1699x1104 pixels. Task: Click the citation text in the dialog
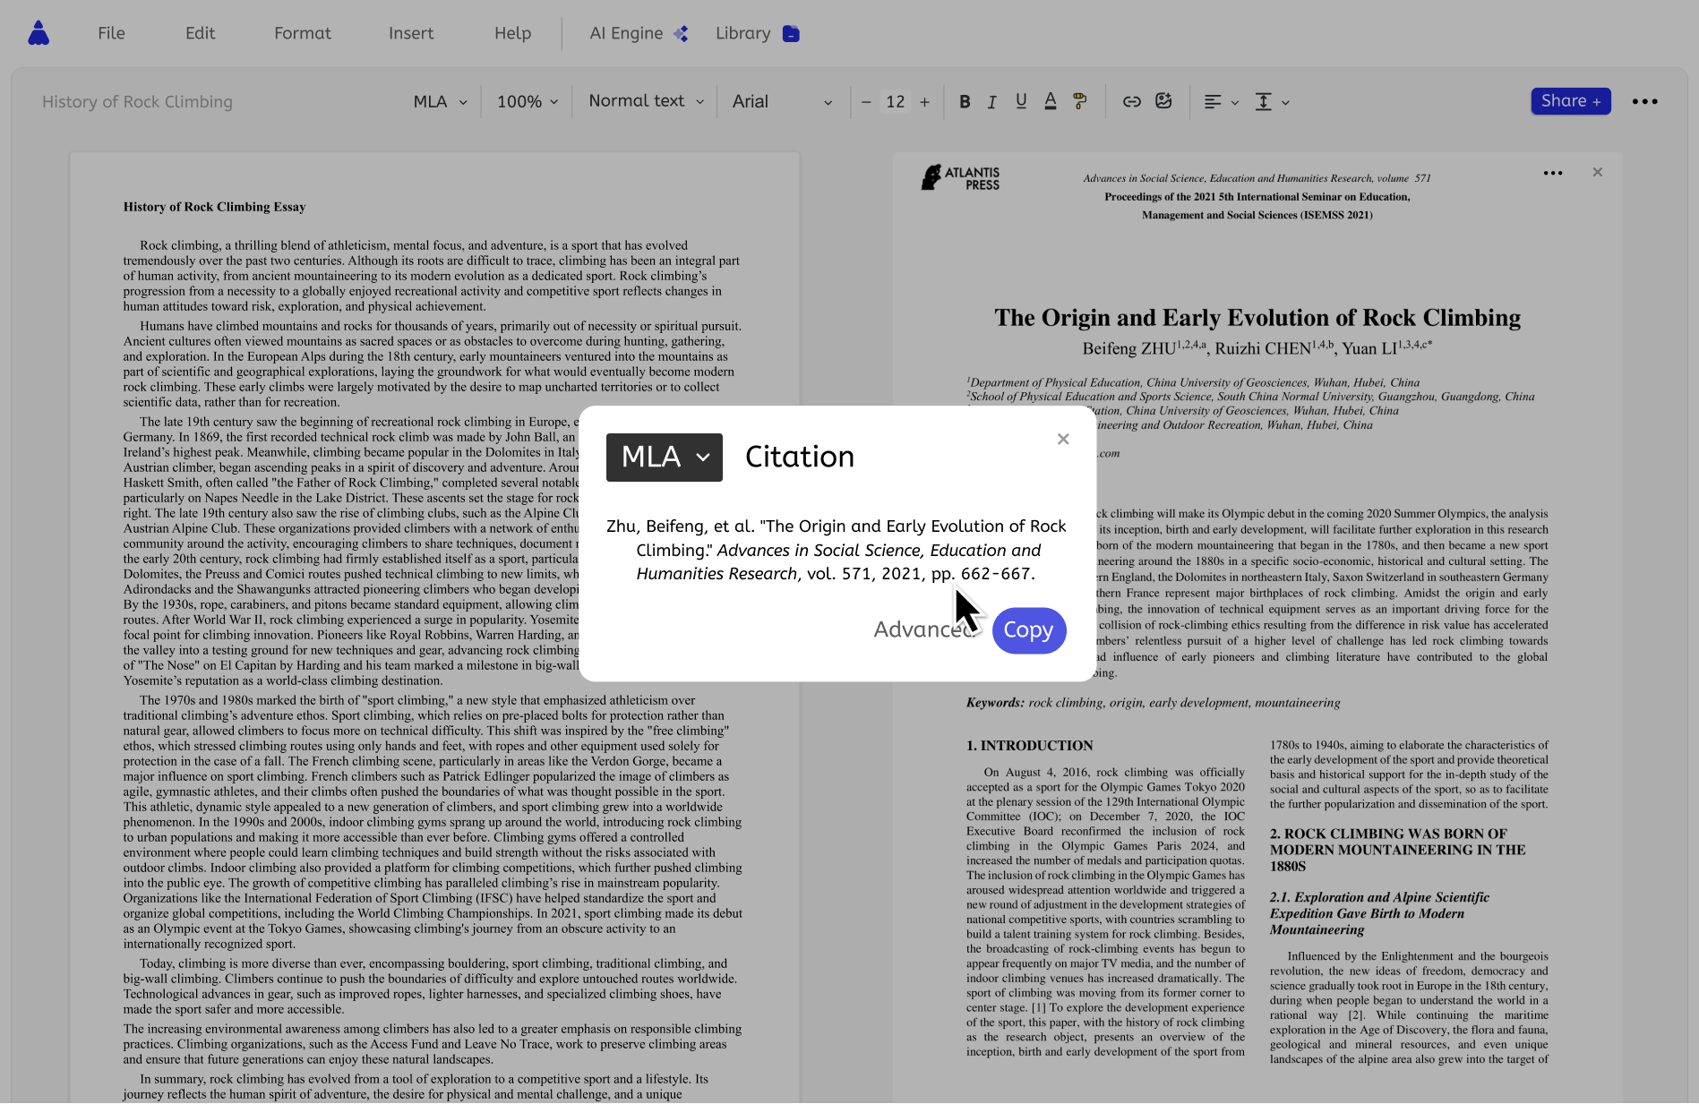click(837, 550)
